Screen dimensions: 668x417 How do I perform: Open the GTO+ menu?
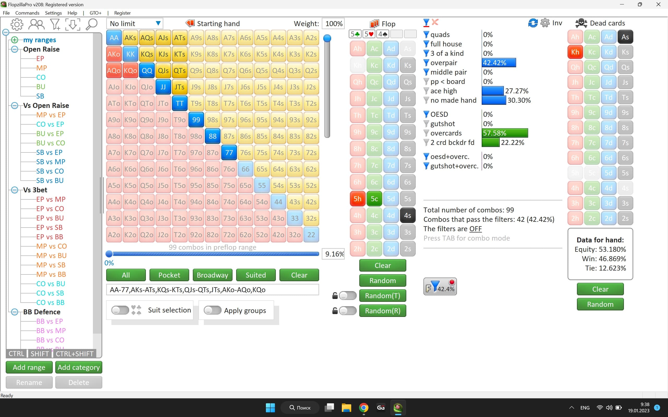click(x=95, y=13)
